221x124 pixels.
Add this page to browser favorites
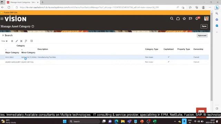point(183,8)
